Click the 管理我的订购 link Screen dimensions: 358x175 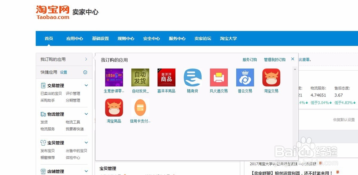click(x=275, y=60)
